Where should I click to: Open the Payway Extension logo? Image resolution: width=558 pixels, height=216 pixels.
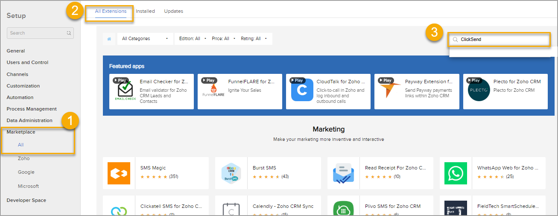[x=390, y=90]
